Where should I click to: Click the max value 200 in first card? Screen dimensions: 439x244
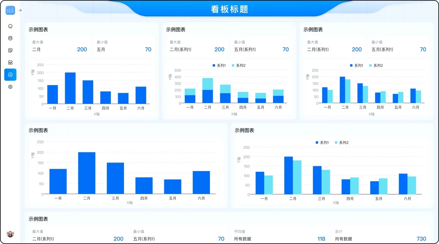click(x=82, y=49)
